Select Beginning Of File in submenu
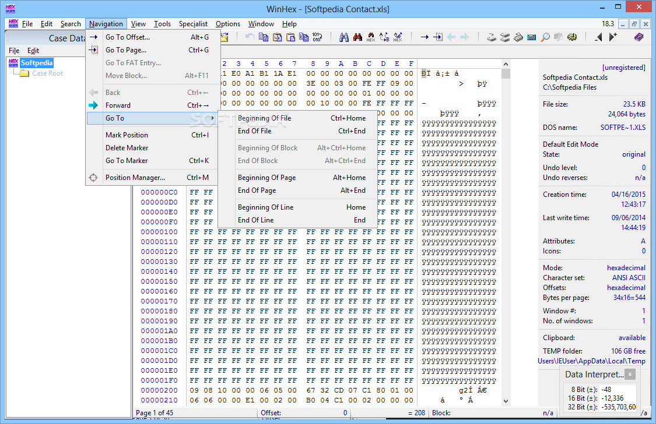The image size is (656, 424). [x=297, y=118]
